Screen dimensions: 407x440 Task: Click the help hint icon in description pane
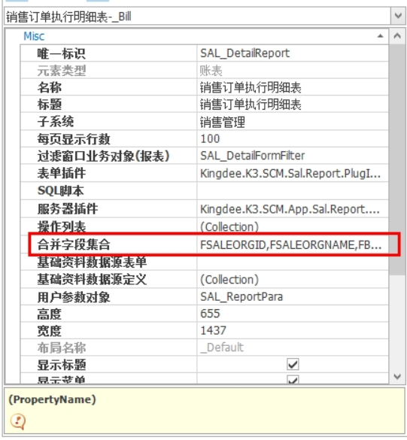[x=18, y=421]
